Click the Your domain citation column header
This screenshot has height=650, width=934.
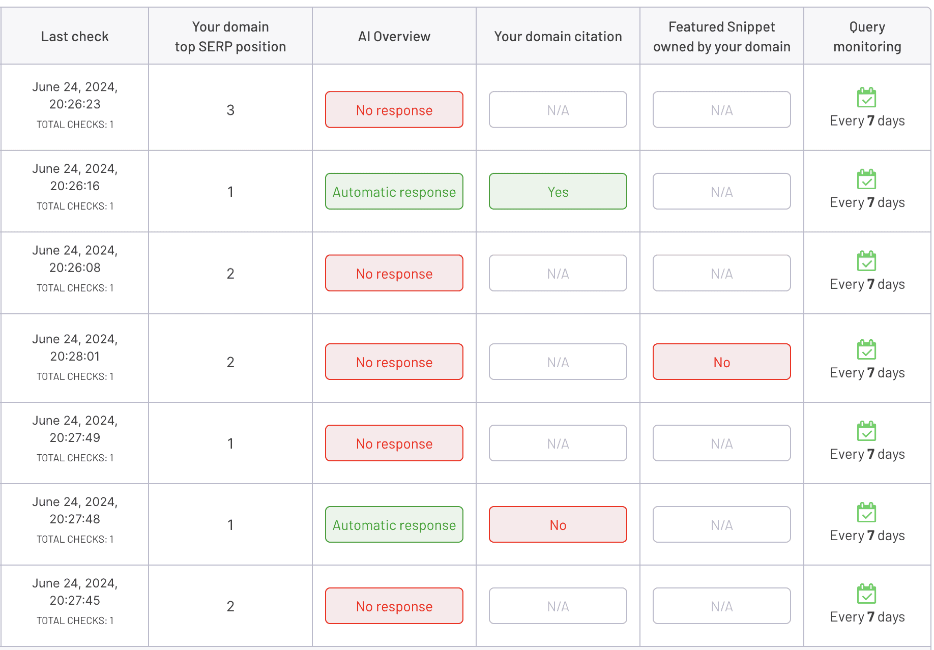point(558,37)
